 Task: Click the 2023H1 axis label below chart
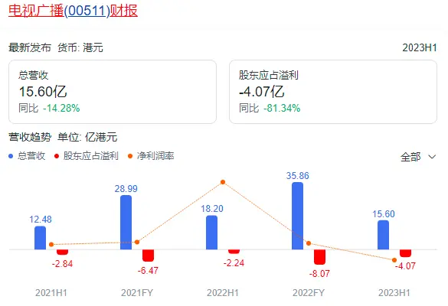point(394,293)
